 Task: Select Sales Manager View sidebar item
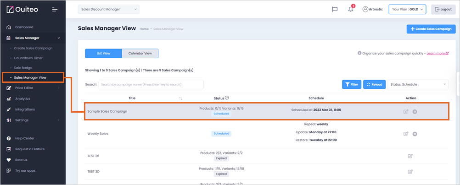point(33,77)
